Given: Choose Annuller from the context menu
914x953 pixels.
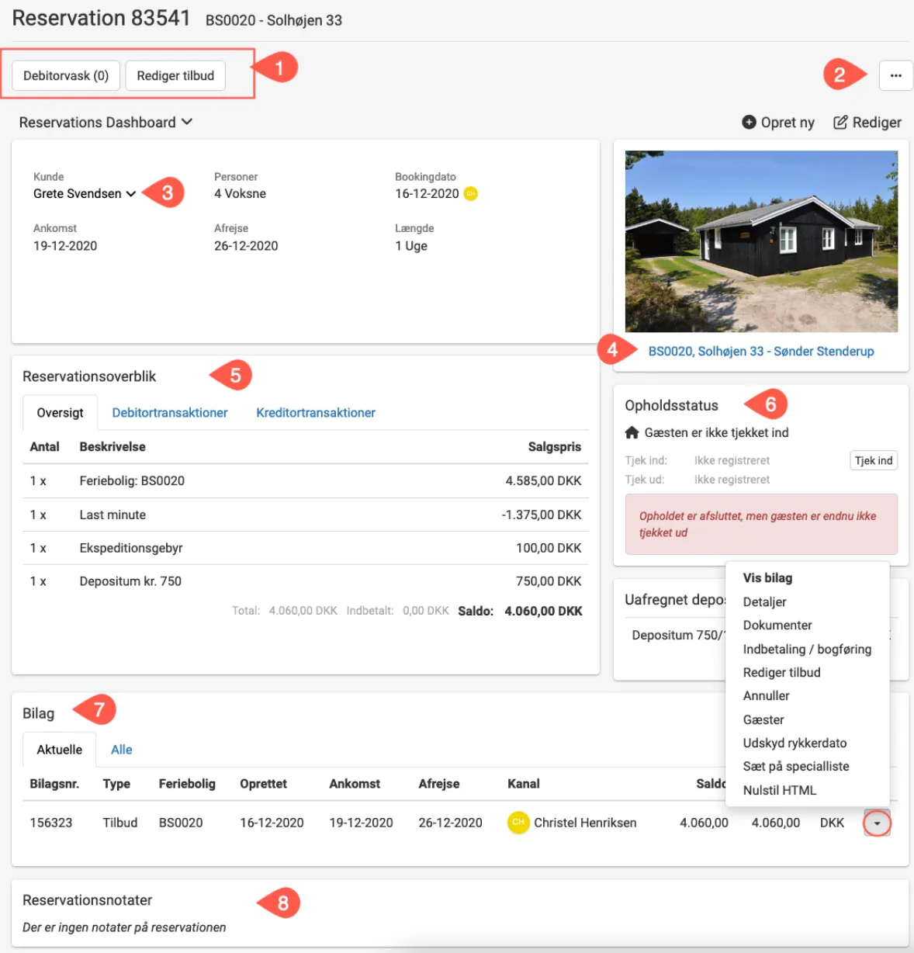Looking at the screenshot, I should pos(766,696).
